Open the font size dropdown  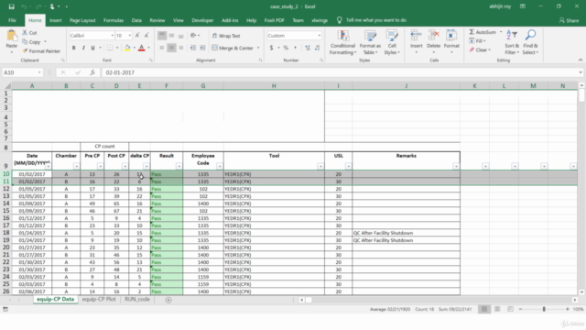click(130, 36)
